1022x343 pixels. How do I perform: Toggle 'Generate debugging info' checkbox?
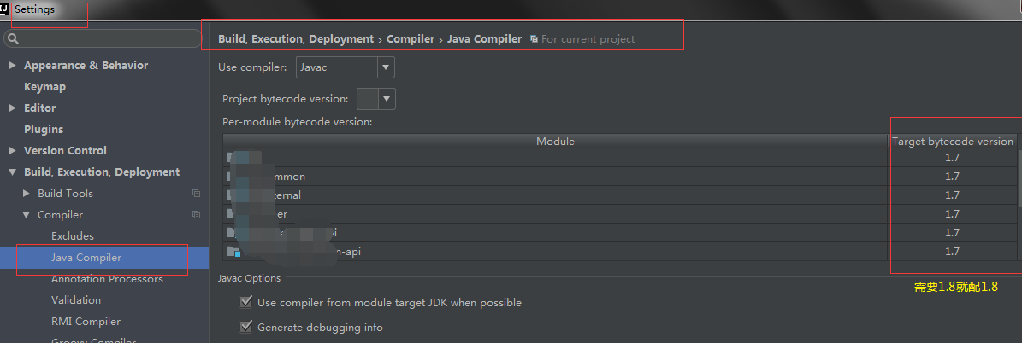246,327
